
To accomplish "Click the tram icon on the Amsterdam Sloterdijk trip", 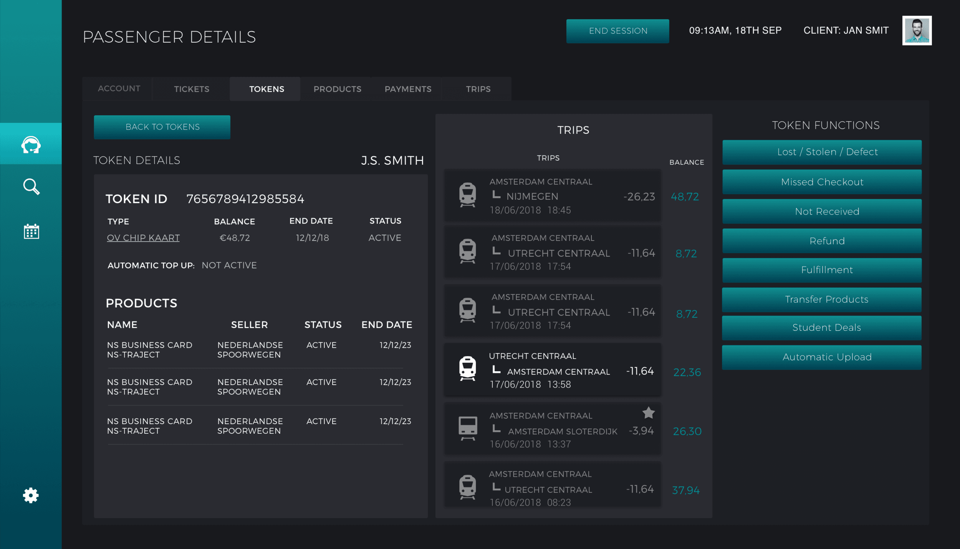I will pyautogui.click(x=467, y=428).
